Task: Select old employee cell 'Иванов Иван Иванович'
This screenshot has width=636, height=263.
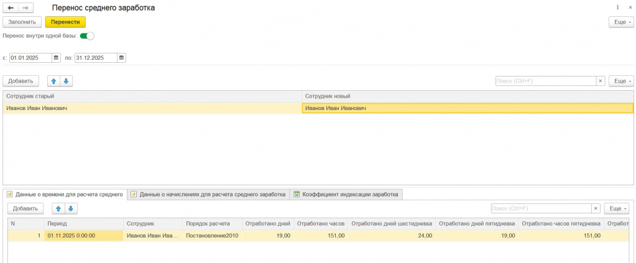Action: [152, 108]
